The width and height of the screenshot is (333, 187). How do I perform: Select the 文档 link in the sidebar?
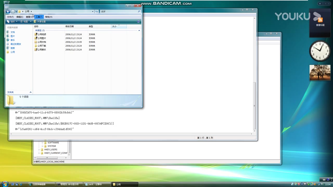(12, 32)
